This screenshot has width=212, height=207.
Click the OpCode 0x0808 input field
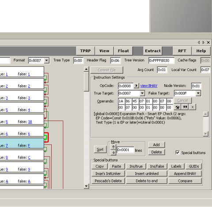pyautogui.click(x=125, y=86)
